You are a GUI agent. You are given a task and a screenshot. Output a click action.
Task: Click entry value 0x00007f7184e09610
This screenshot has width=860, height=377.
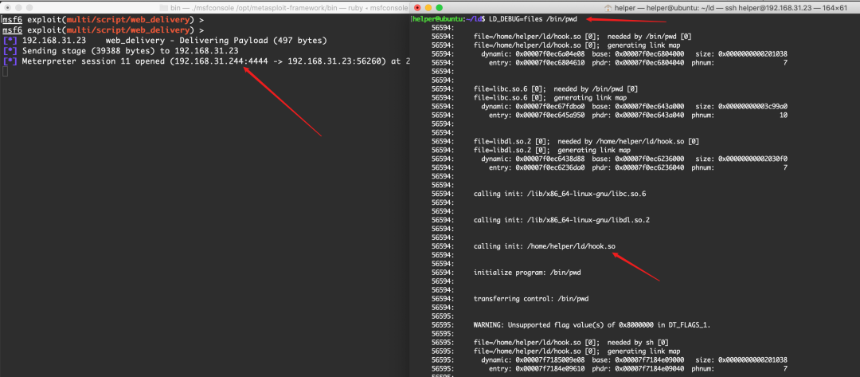[x=551, y=369]
